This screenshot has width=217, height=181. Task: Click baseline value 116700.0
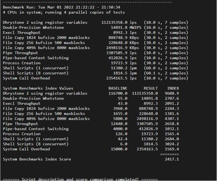[x=118, y=93]
